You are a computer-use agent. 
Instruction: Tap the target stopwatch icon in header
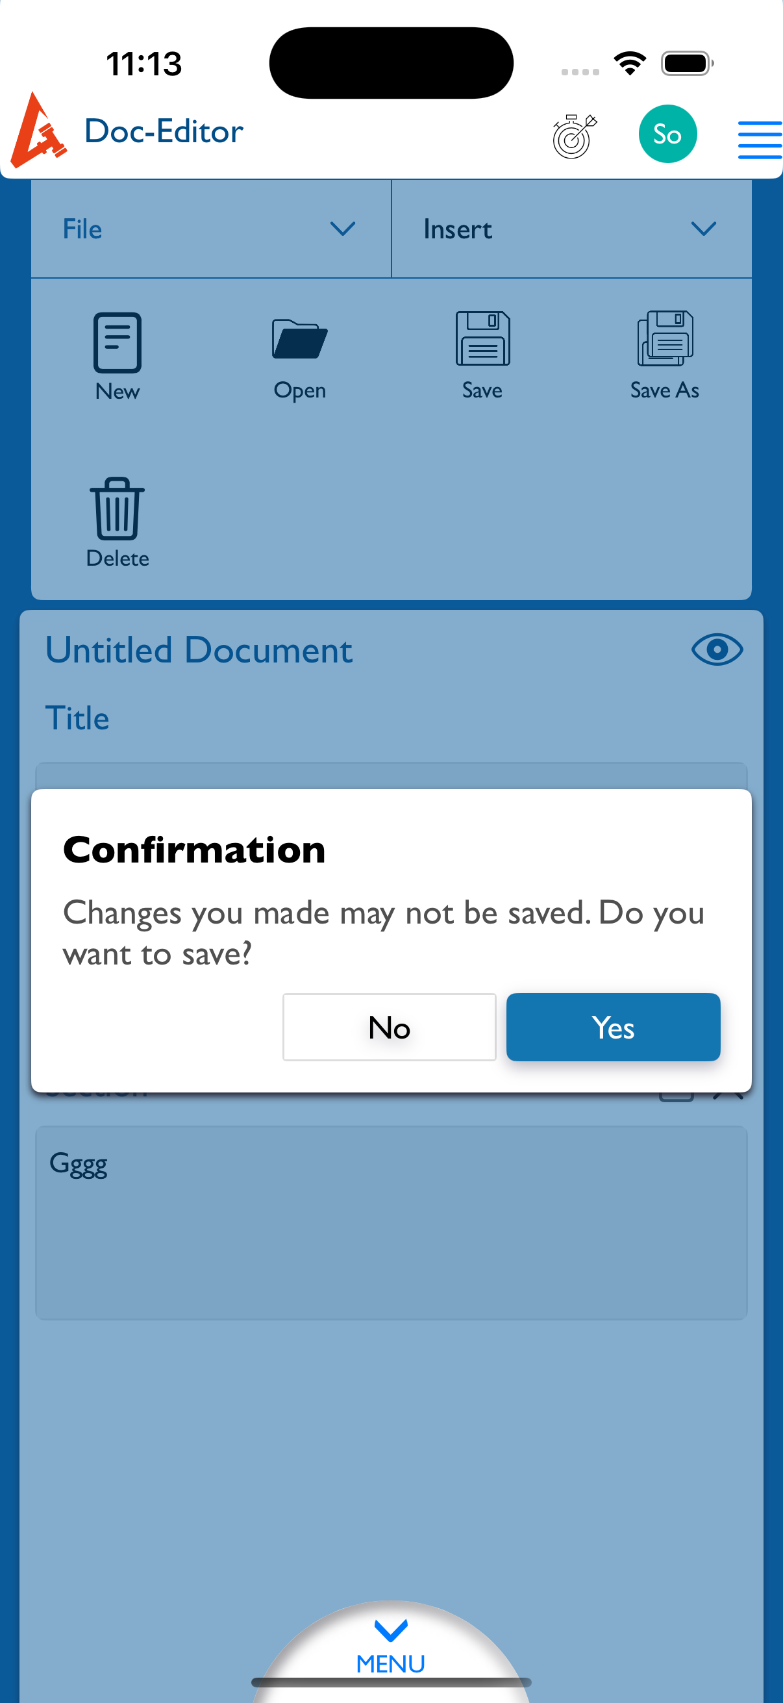coord(574,135)
